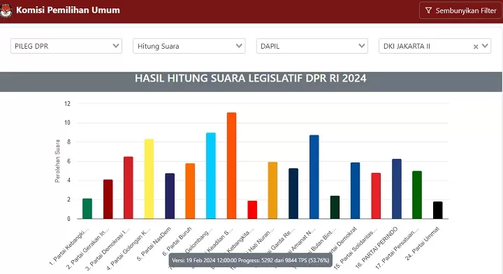The width and height of the screenshot is (503, 274).
Task: Click the short bright red Kebangkitan bar
Action: pos(252,210)
